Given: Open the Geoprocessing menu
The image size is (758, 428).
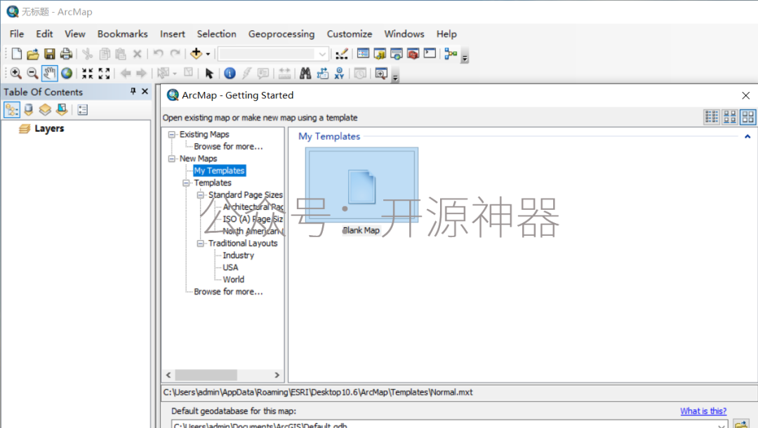Looking at the screenshot, I should point(281,34).
